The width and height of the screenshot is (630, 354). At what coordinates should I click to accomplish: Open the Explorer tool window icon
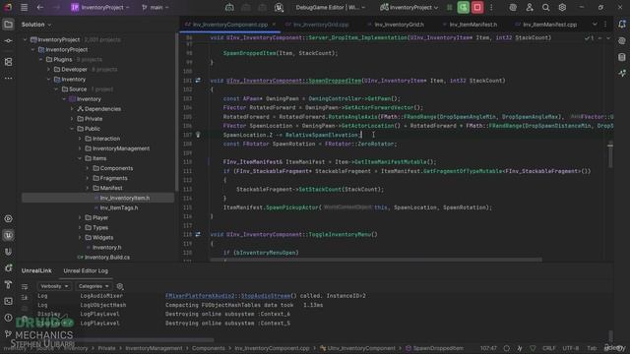pyautogui.click(x=8, y=25)
